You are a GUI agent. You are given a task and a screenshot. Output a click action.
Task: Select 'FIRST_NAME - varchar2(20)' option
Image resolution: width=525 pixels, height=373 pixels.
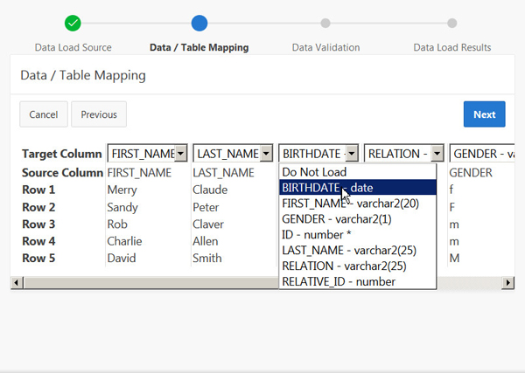tap(358, 204)
